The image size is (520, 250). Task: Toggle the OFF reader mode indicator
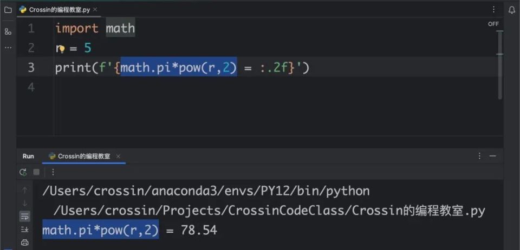coord(493,24)
